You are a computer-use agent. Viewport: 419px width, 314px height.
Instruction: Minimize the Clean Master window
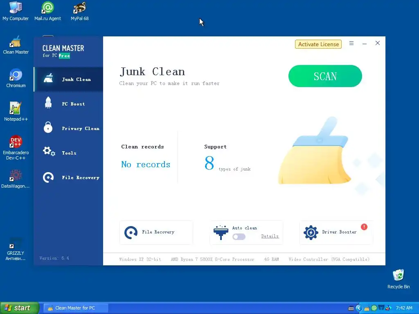[x=365, y=43]
